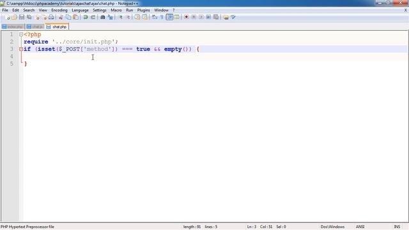Image resolution: width=409 pixels, height=230 pixels.
Task: Click the 'empty' function name in line 3
Action: tap(173, 49)
